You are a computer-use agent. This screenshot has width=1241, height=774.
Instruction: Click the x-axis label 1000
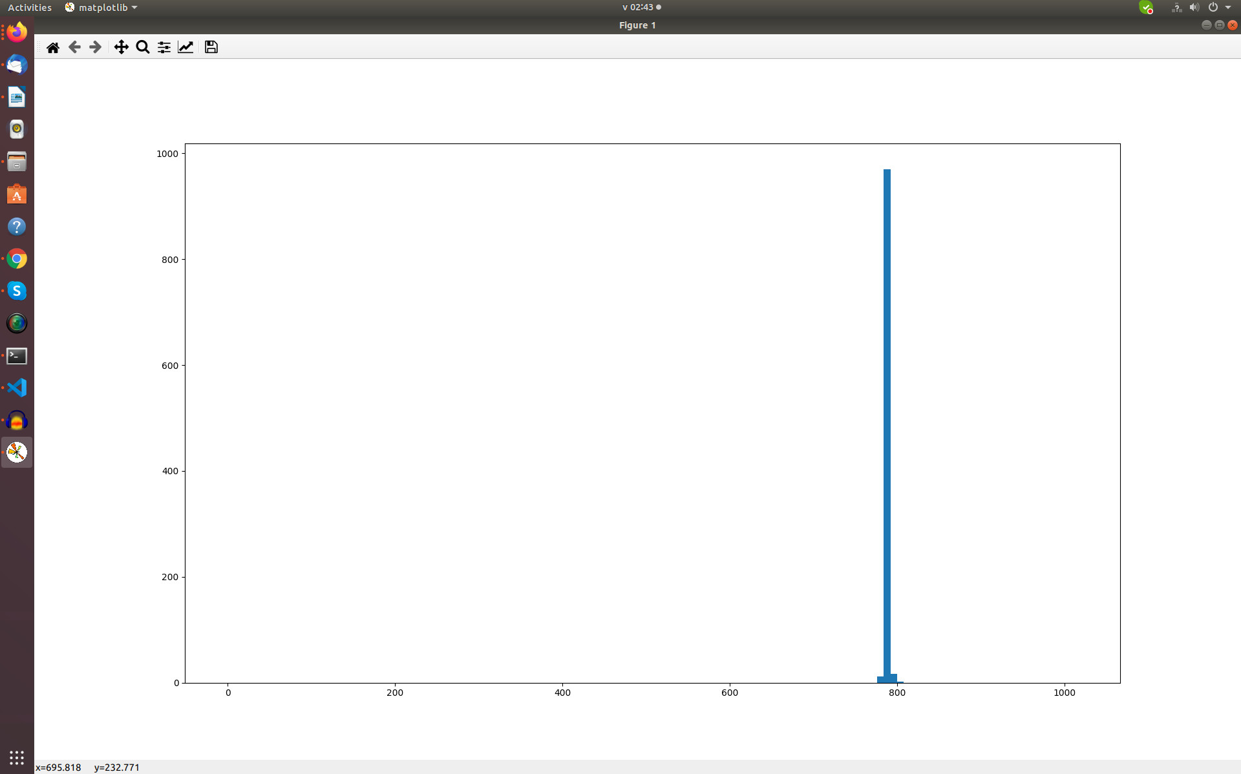1065,693
